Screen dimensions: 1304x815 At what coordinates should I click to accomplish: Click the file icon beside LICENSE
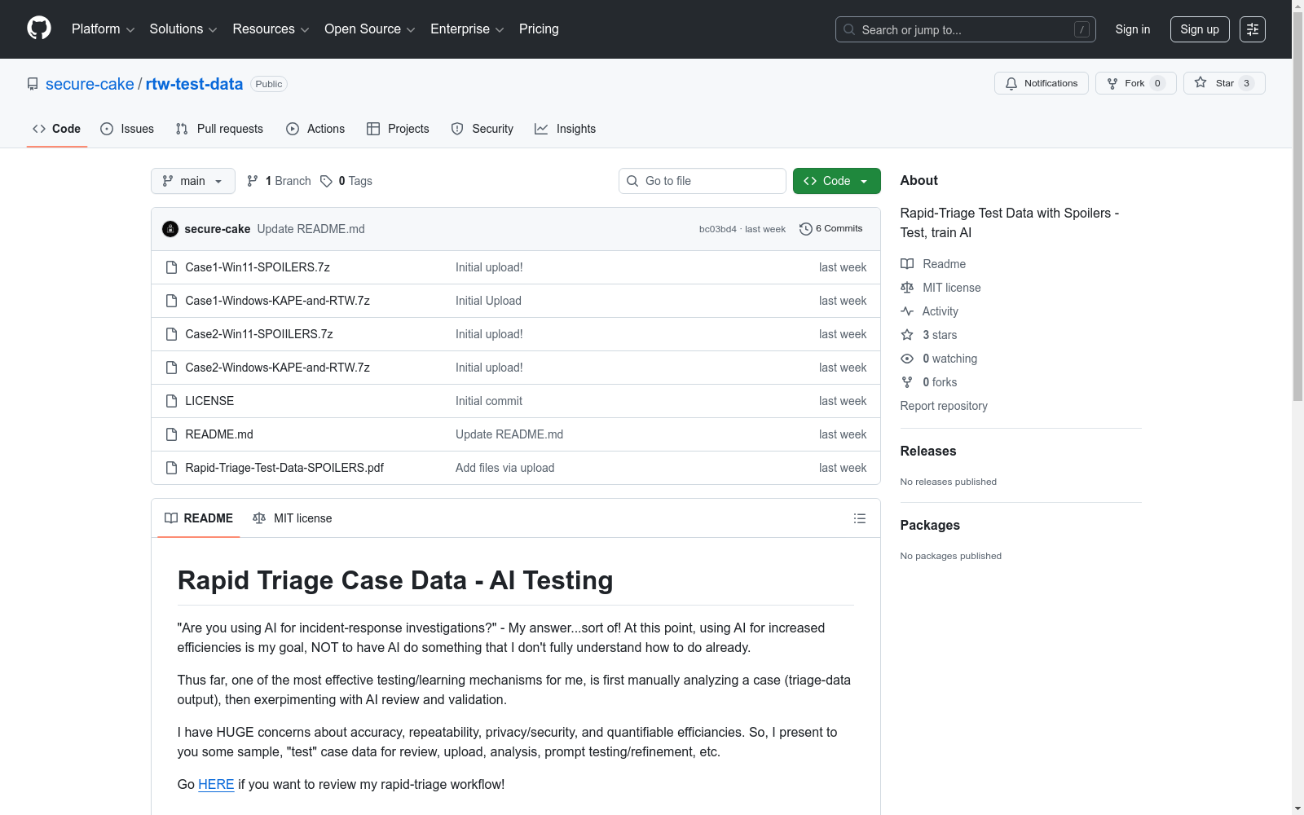coord(171,401)
